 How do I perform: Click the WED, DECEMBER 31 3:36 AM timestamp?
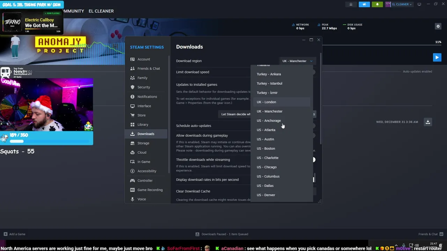[397, 122]
